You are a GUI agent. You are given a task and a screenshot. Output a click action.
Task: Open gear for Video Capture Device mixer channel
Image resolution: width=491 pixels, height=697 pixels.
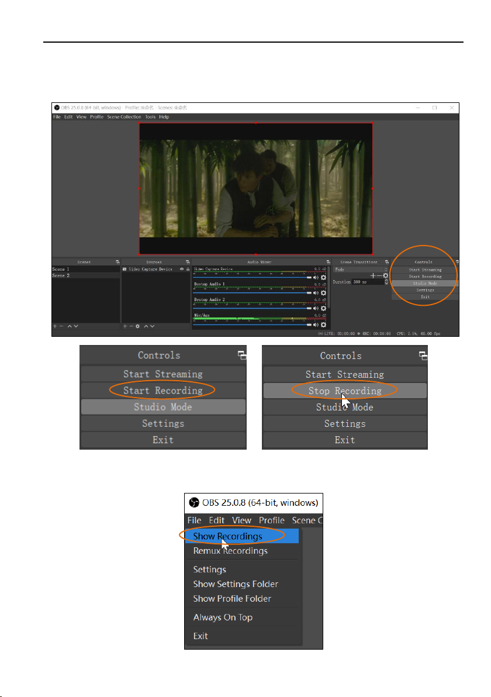point(323,277)
